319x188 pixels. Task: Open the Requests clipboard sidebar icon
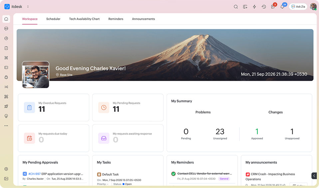click(6, 48)
